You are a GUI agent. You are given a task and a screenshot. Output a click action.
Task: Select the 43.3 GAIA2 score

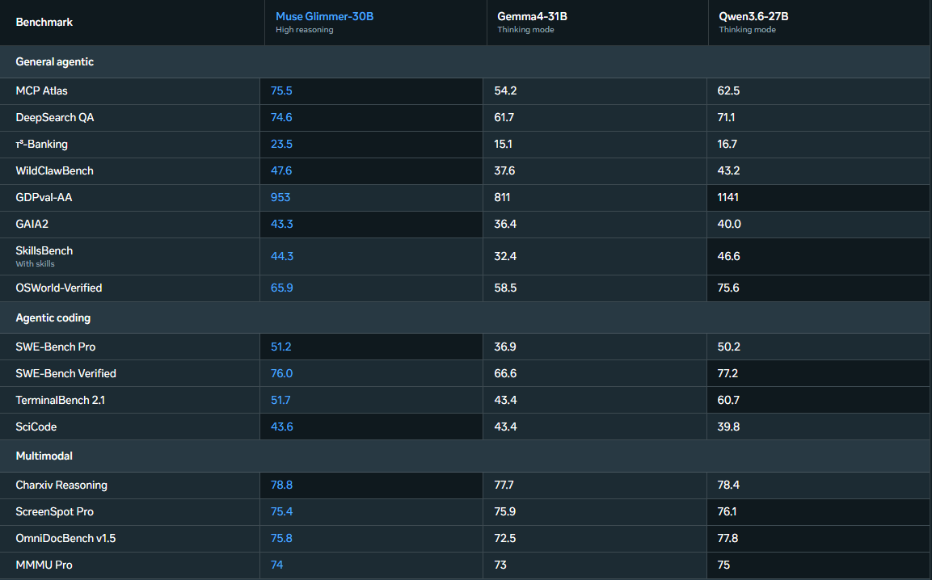(281, 224)
